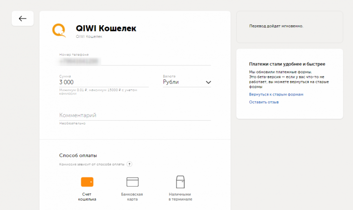The width and height of the screenshot is (353, 210).
Task: Choose the bank card payment icon
Action: coord(132,182)
